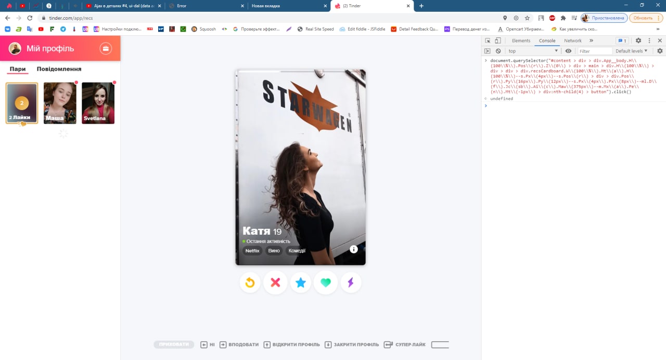Click ВПОДОБАТИ shortcut hint
Viewport: 666px width, 360px height.
[239, 344]
